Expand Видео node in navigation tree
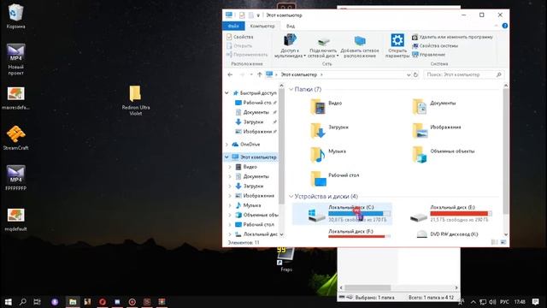Screen dimensions: 547x308 tap(230, 167)
